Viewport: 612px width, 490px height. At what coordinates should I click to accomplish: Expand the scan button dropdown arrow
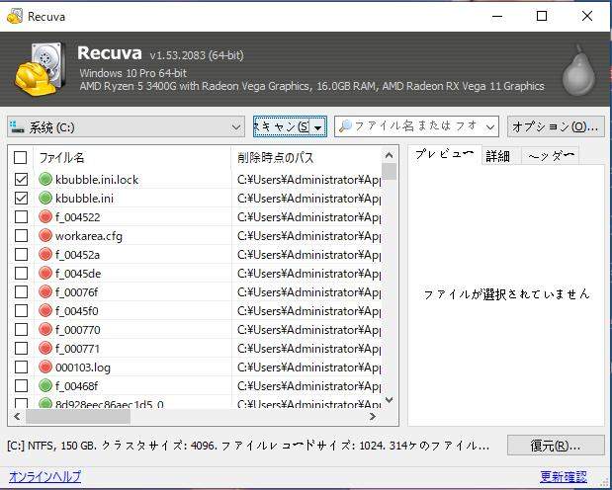[318, 126]
